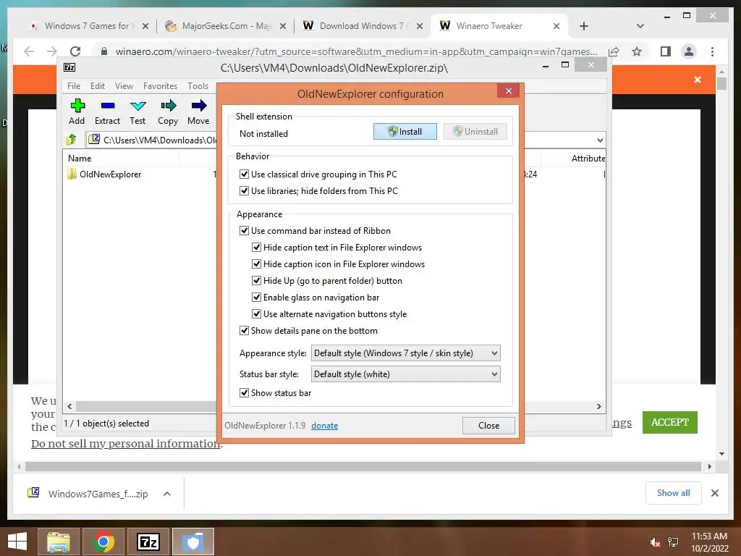Open Windows Start menu

17,542
